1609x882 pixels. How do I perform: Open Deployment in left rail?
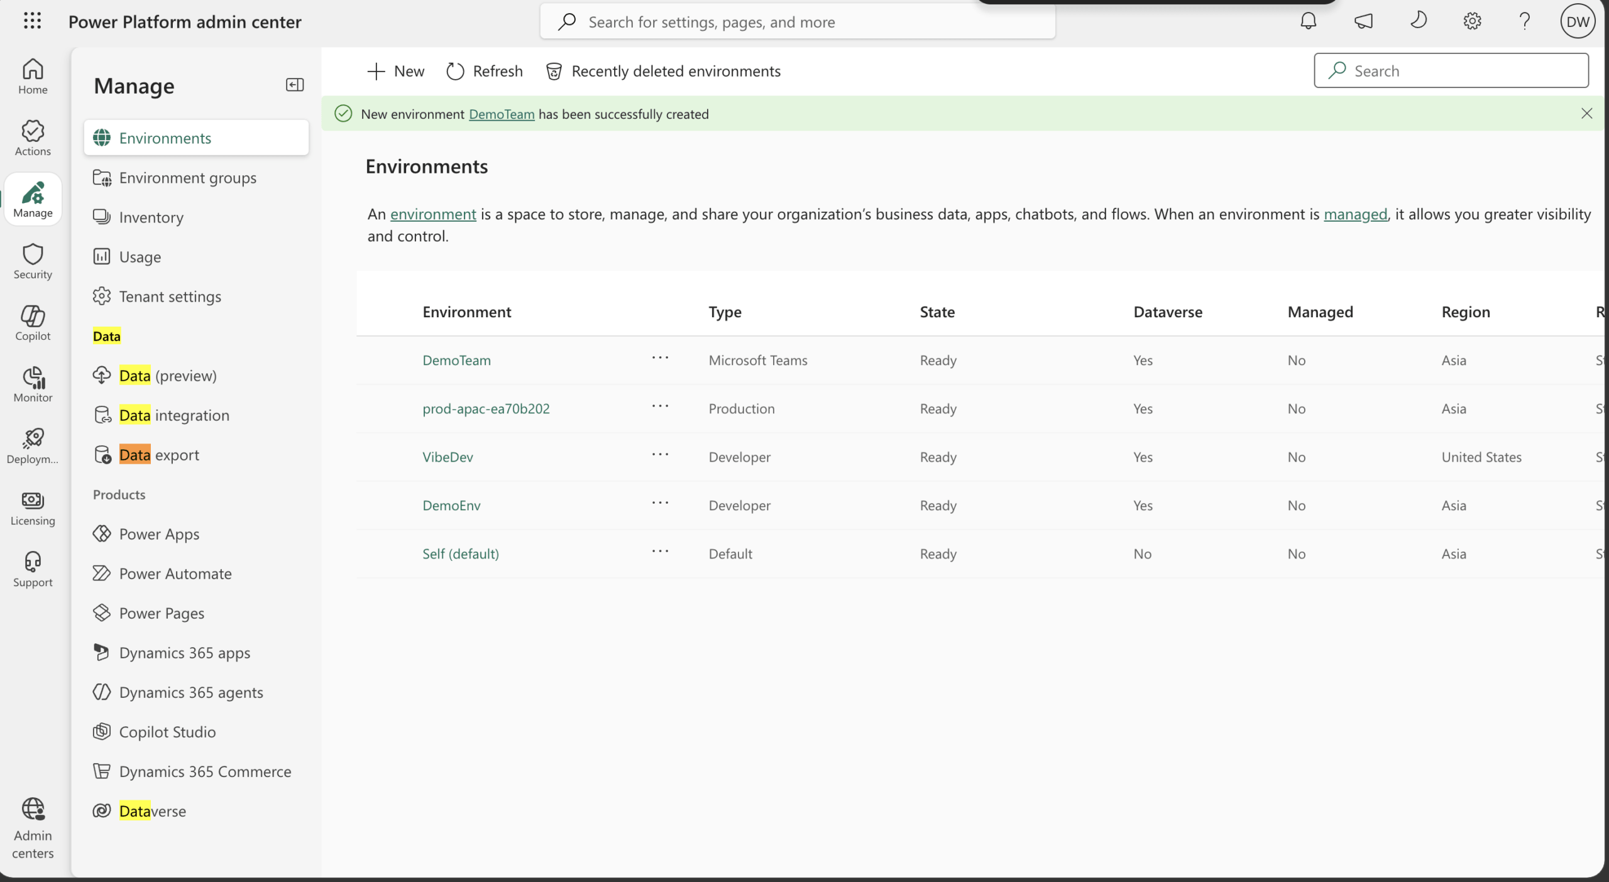33,446
